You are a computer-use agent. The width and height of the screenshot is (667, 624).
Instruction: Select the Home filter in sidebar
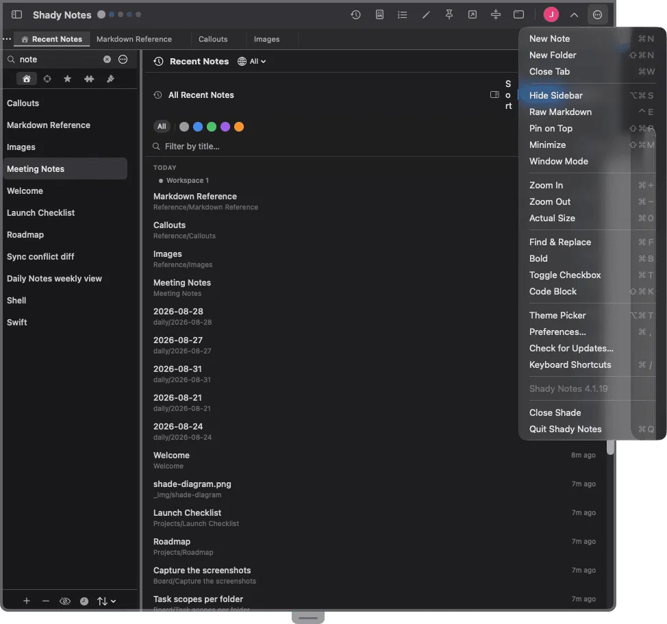[27, 79]
